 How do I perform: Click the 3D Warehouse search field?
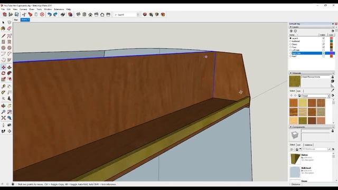315,149
